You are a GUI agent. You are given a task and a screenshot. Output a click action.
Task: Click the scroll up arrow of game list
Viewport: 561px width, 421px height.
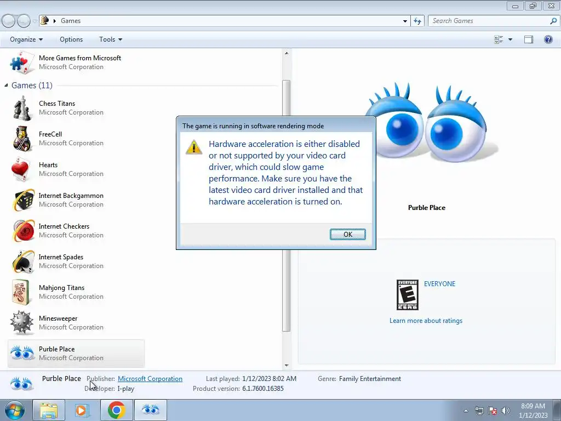[286, 53]
